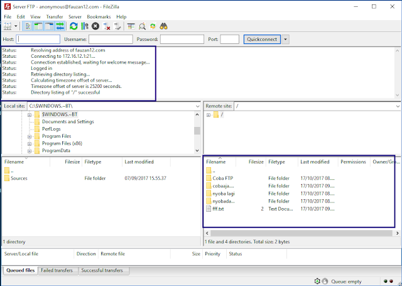Toggle message log display
This screenshot has width=402, height=286.
28,26
